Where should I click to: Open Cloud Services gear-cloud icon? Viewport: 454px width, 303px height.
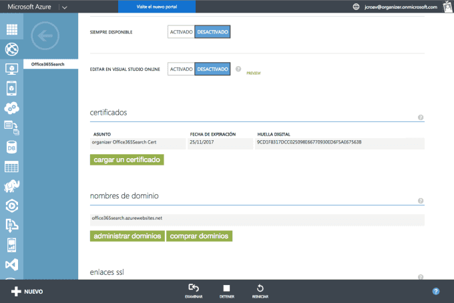12,108
